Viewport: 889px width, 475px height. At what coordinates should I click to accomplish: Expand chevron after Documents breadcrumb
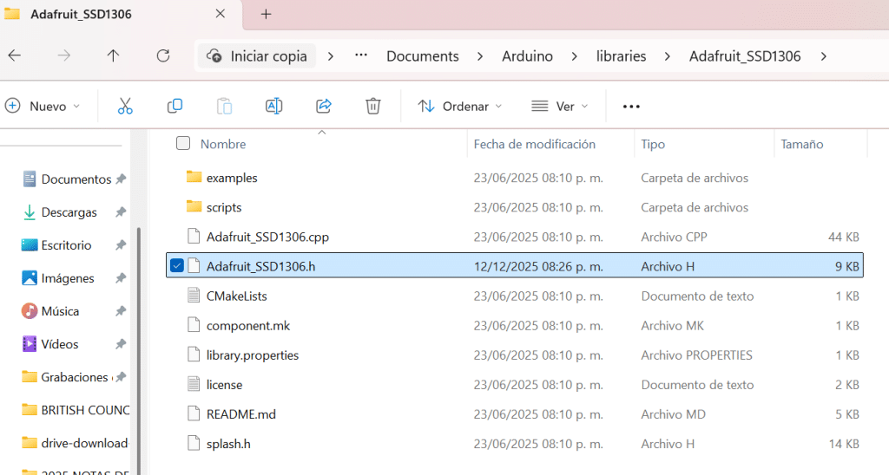click(x=480, y=56)
